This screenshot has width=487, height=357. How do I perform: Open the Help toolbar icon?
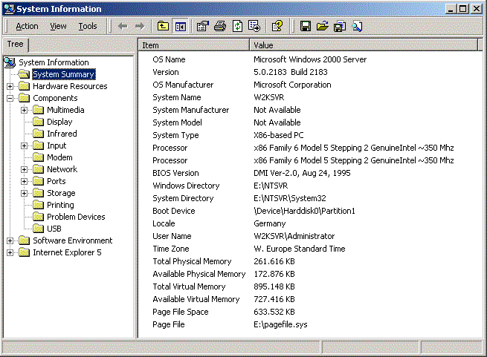click(277, 27)
